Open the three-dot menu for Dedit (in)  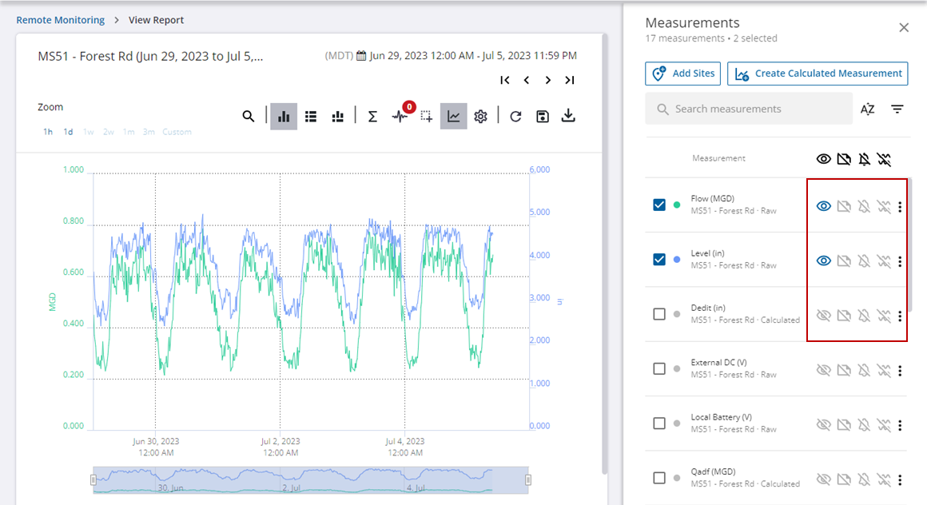(900, 316)
